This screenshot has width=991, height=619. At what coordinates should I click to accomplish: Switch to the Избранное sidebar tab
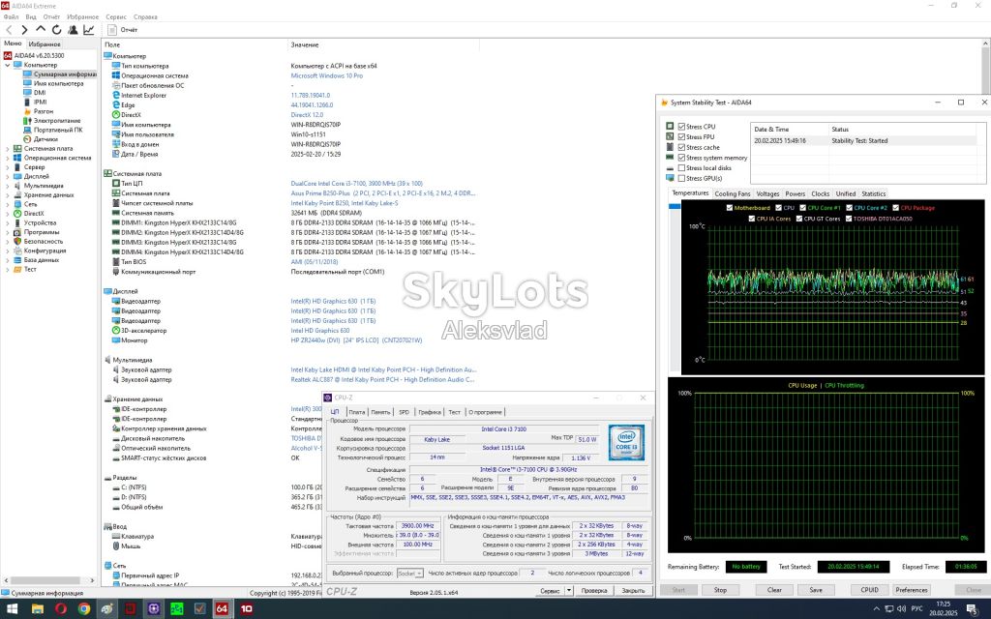pos(45,44)
